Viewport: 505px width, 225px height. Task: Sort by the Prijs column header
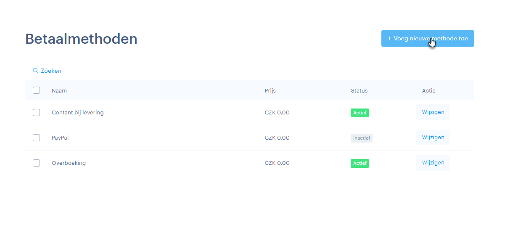coord(270,90)
